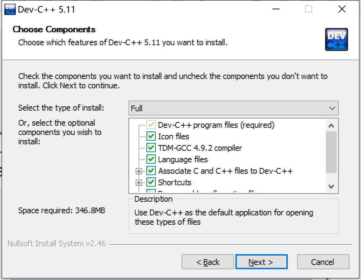Click the grayed Dev-C++ program files checkbox
The height and width of the screenshot is (280, 361).
[151, 125]
